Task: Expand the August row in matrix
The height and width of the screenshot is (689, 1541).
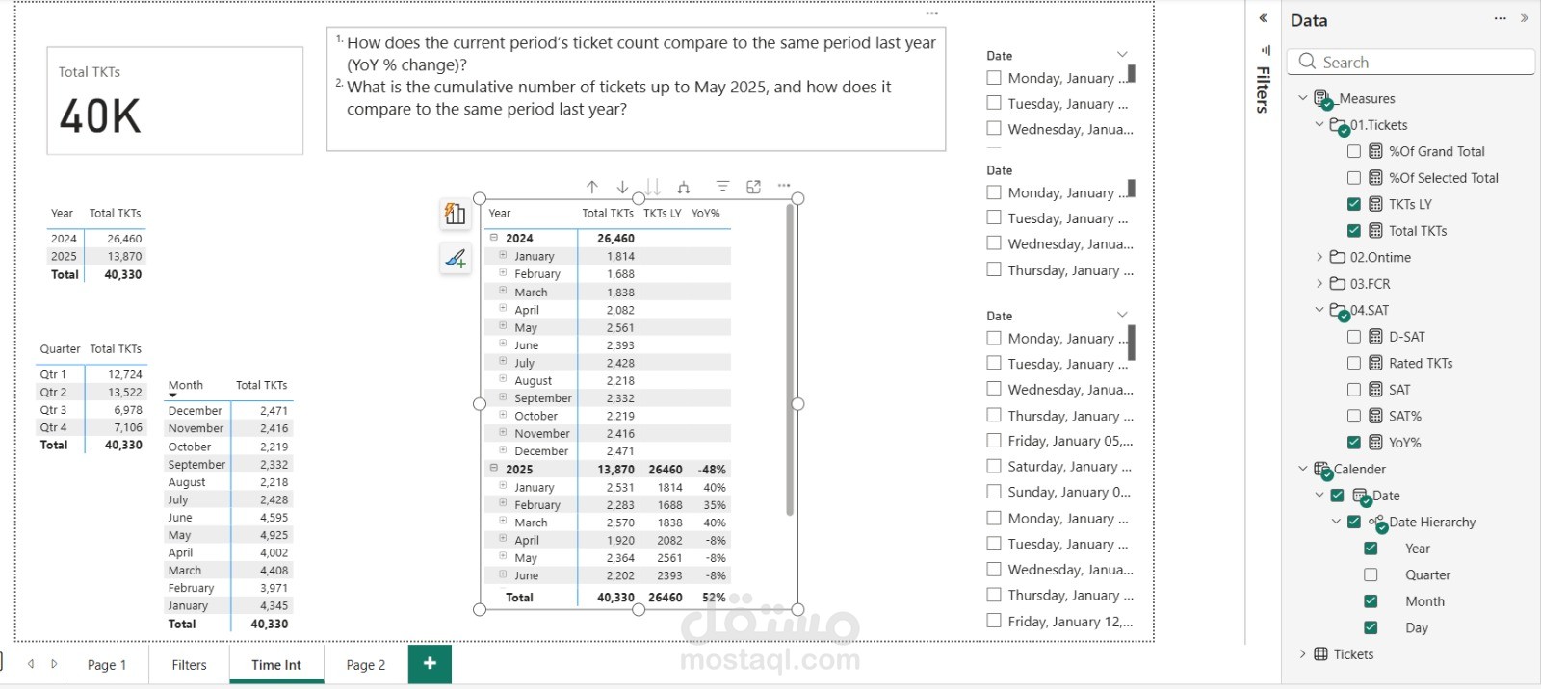Action: (x=503, y=379)
